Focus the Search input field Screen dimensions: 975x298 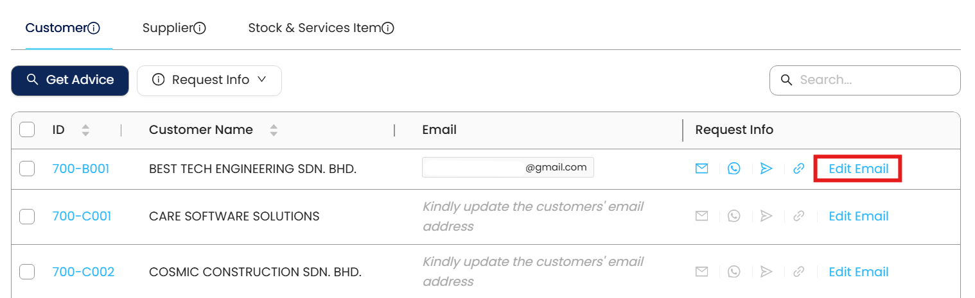(874, 80)
